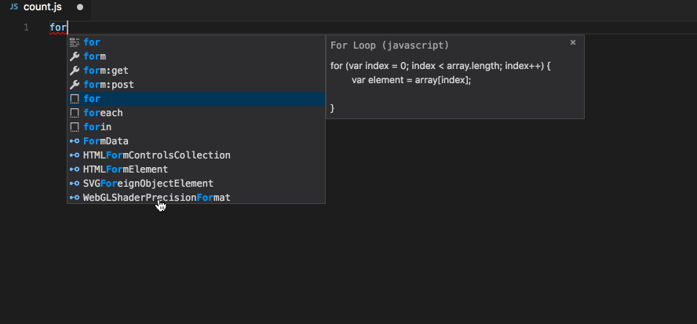Click line number 1 in the gutter
The height and width of the screenshot is (324, 697).
pyautogui.click(x=26, y=27)
